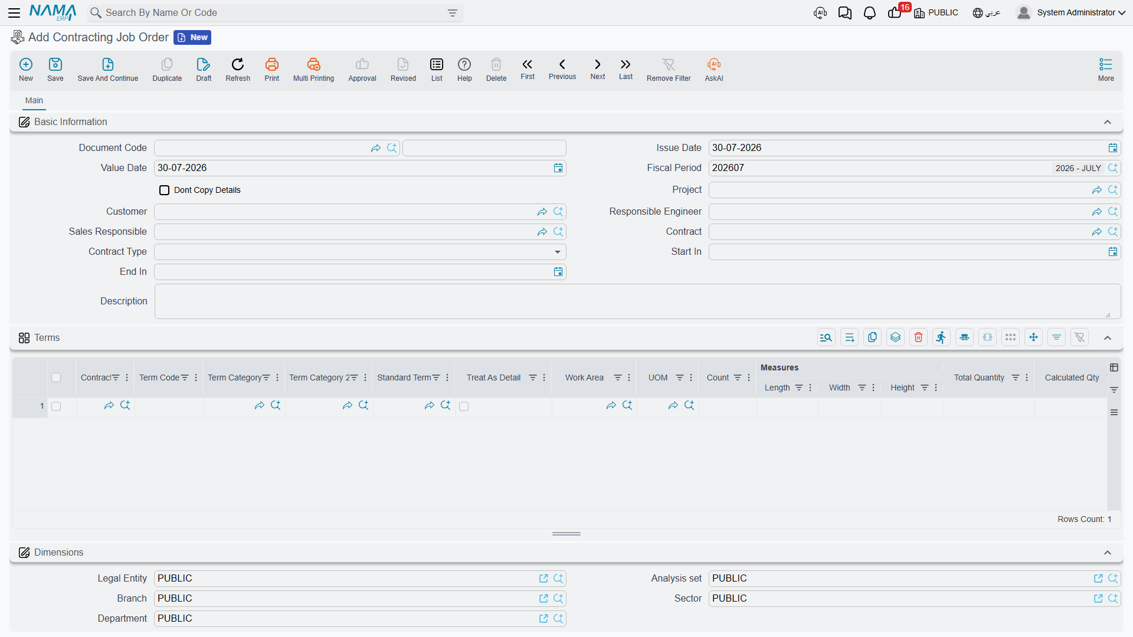Open the List view
Viewport: 1133px width, 637px height.
point(437,69)
